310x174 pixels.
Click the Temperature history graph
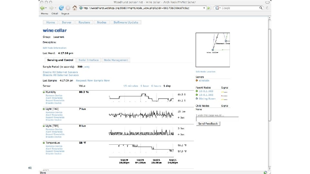(141, 148)
